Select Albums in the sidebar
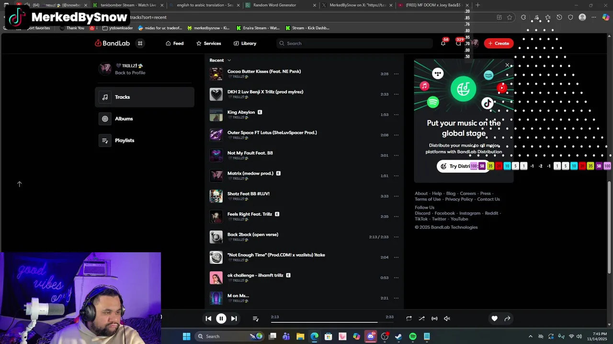 [145, 118]
